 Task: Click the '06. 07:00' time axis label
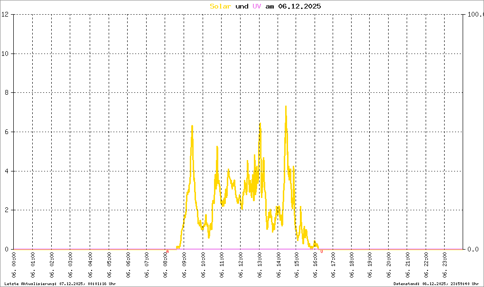pyautogui.click(x=147, y=265)
